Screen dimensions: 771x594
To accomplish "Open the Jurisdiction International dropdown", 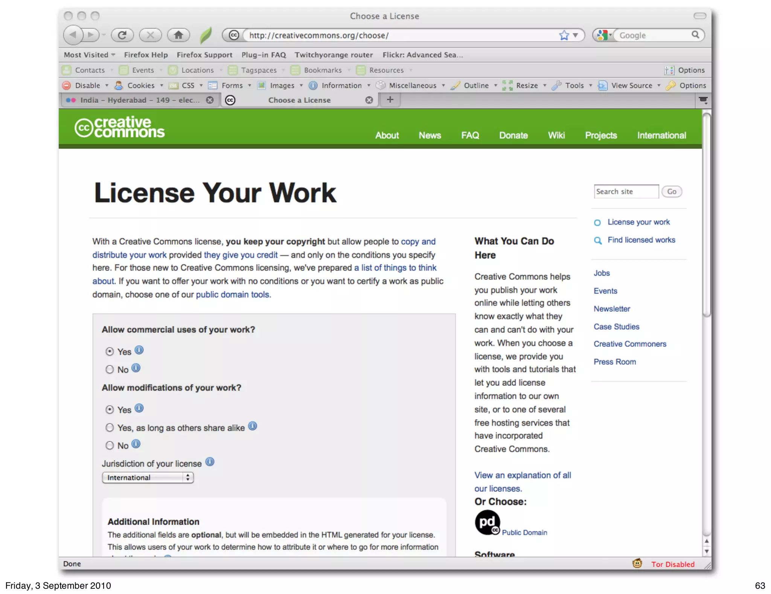I will pyautogui.click(x=148, y=478).
